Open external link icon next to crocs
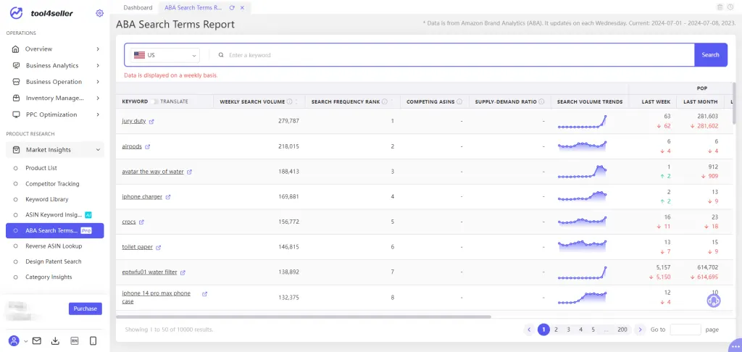Viewport: 742px width, 352px height. tap(141, 222)
